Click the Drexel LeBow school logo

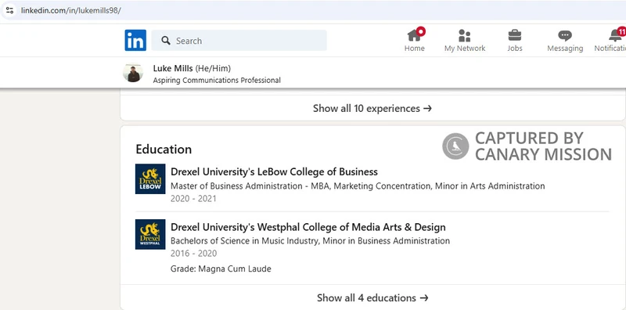coord(150,179)
